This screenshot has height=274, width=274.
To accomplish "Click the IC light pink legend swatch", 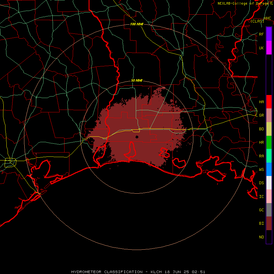I will [x=269, y=196].
